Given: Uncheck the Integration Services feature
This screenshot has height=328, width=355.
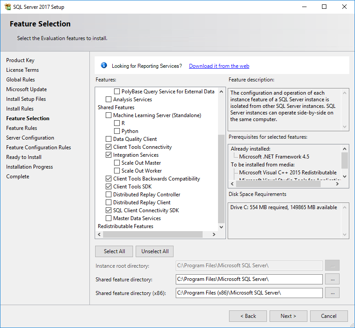Looking at the screenshot, I should (108, 155).
